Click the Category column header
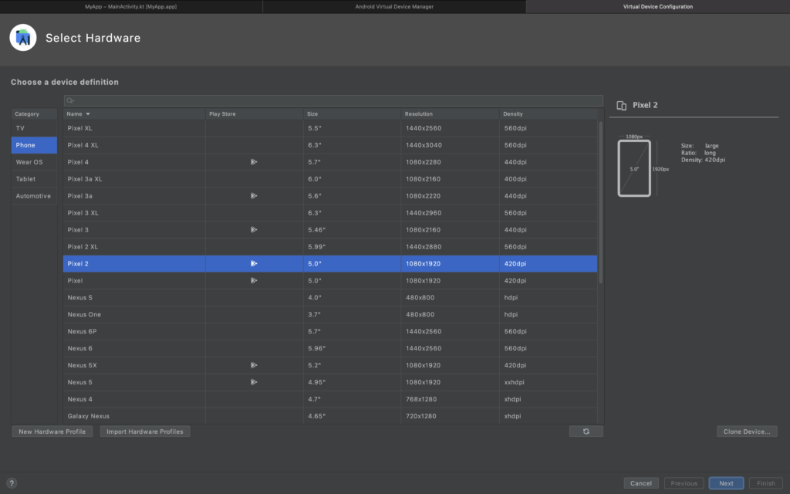 (x=34, y=114)
